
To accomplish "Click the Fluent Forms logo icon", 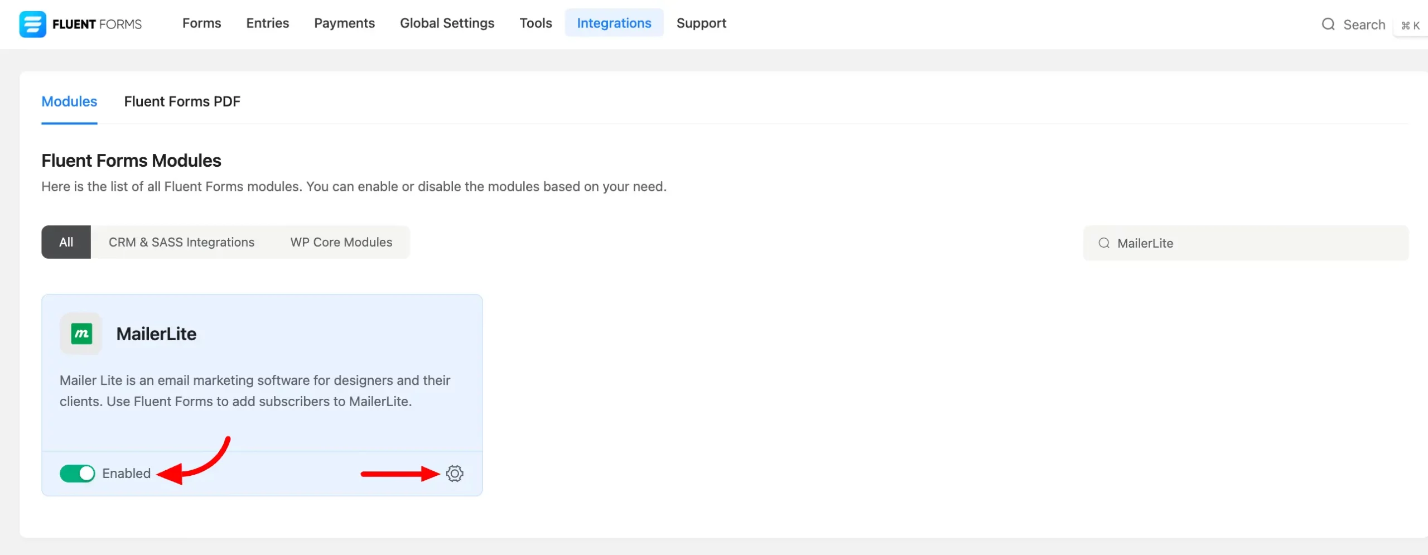I will click(x=32, y=24).
